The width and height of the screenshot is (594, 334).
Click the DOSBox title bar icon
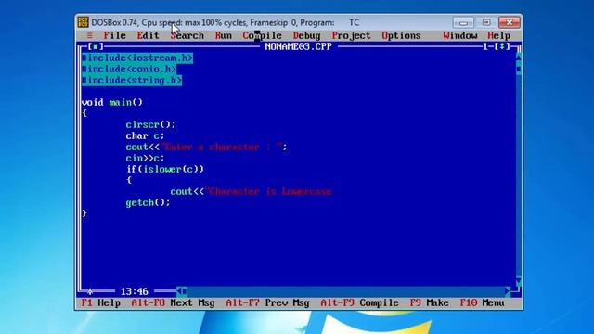click(83, 22)
